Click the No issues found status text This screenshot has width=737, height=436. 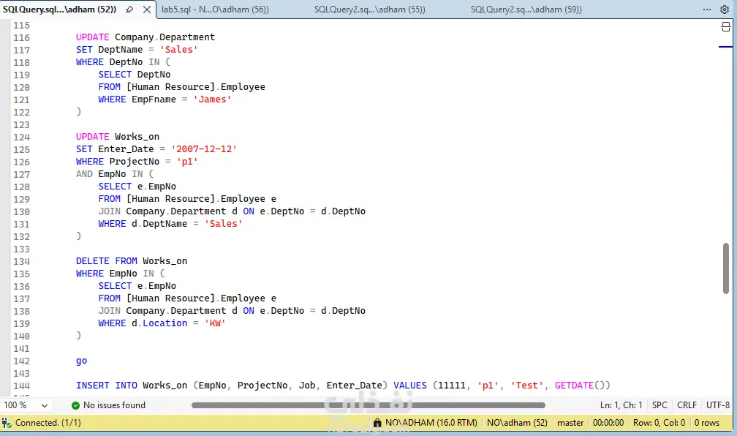click(x=114, y=405)
